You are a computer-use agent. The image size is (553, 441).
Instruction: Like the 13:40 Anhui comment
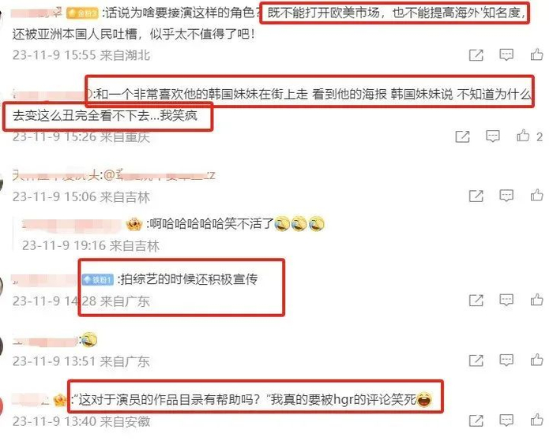536,420
